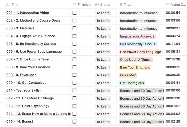187x127 pixels.
Task: Check Finished box for Color Psychology row
Action: (75, 106)
